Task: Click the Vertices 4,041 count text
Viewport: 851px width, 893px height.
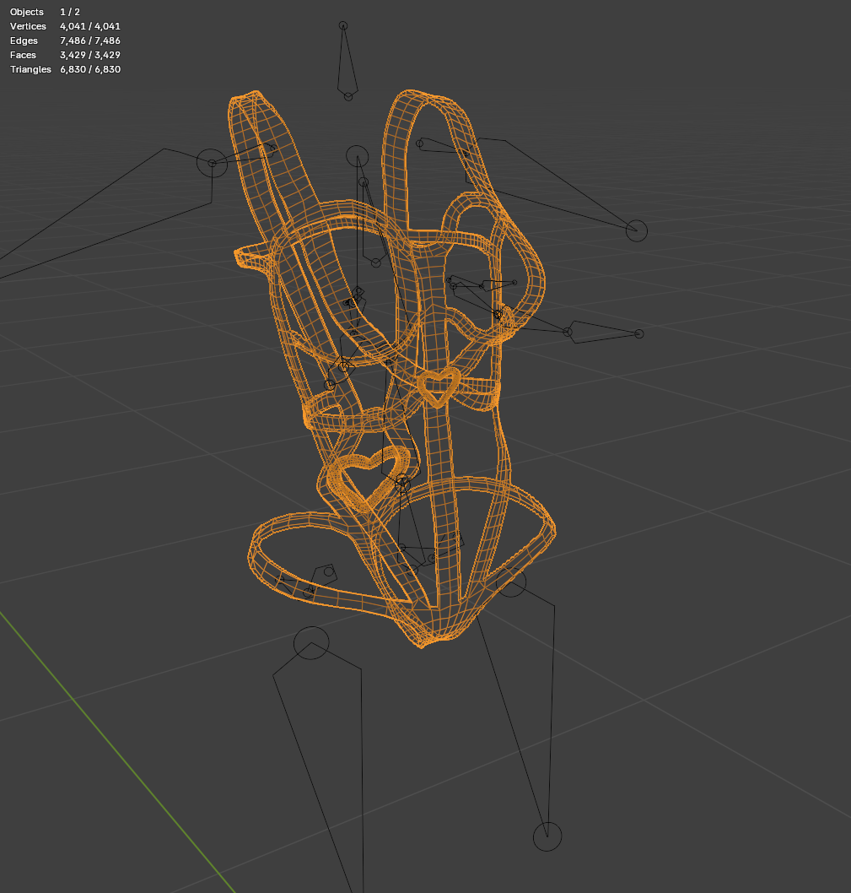Action: [90, 26]
